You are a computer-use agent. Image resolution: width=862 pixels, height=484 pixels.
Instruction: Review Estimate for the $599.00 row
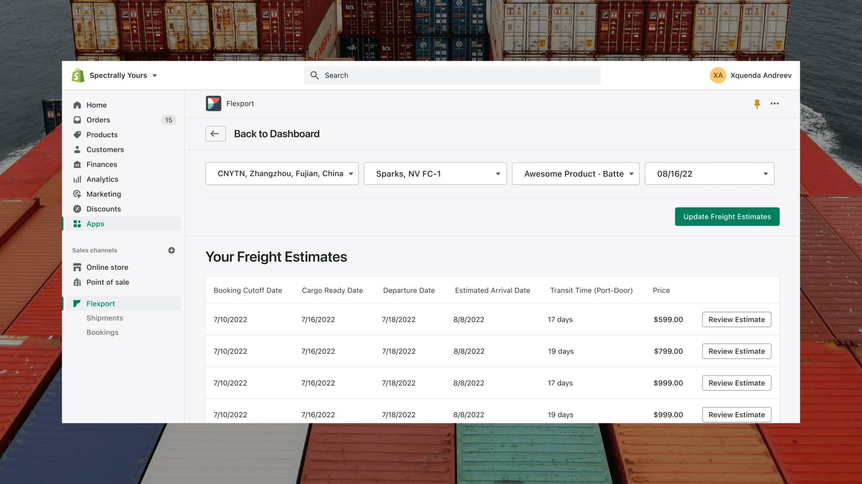(x=737, y=320)
